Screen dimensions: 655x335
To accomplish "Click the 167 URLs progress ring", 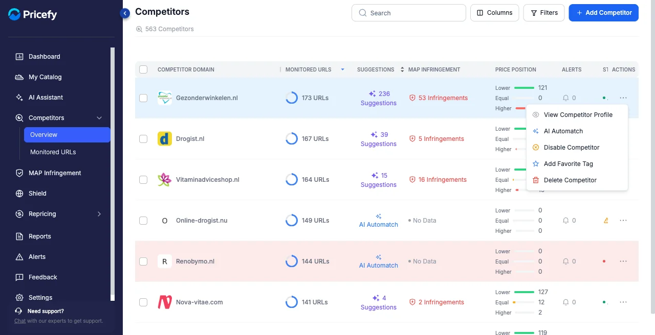I will point(292,139).
